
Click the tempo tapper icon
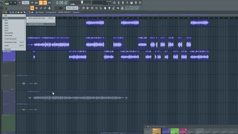[114, 8]
